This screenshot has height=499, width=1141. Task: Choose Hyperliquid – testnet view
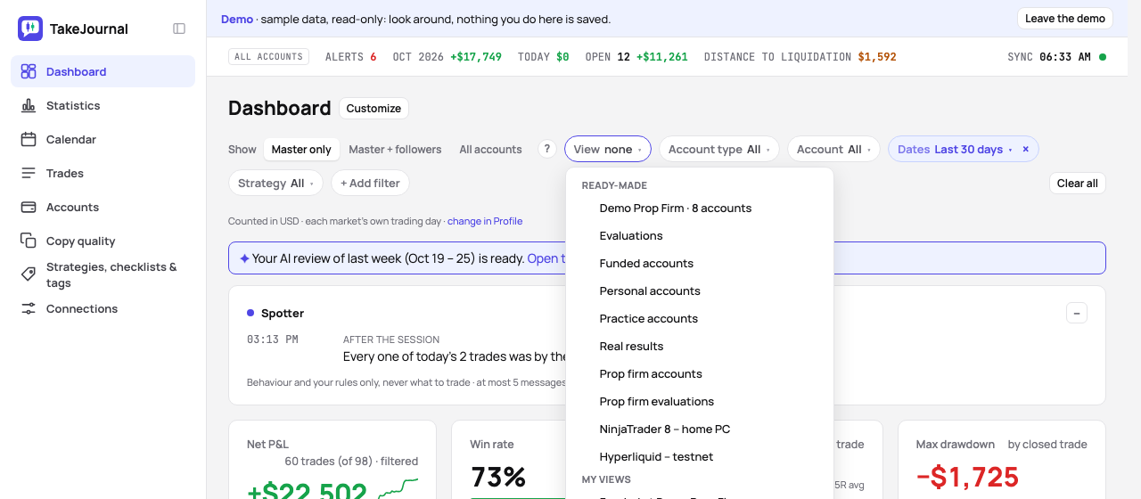coord(700,456)
